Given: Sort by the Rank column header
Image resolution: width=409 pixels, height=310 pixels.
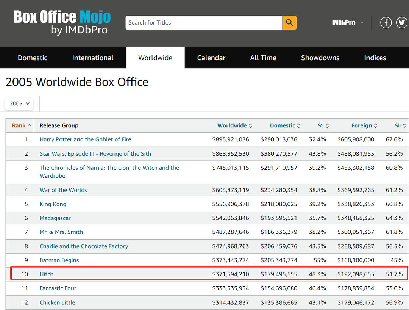Looking at the screenshot, I should tap(21, 125).
